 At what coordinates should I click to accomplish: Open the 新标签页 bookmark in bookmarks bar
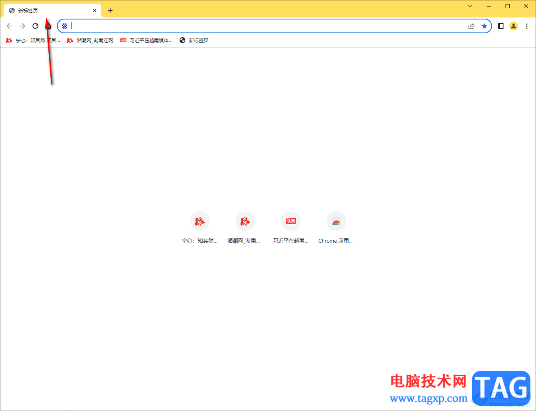point(194,40)
